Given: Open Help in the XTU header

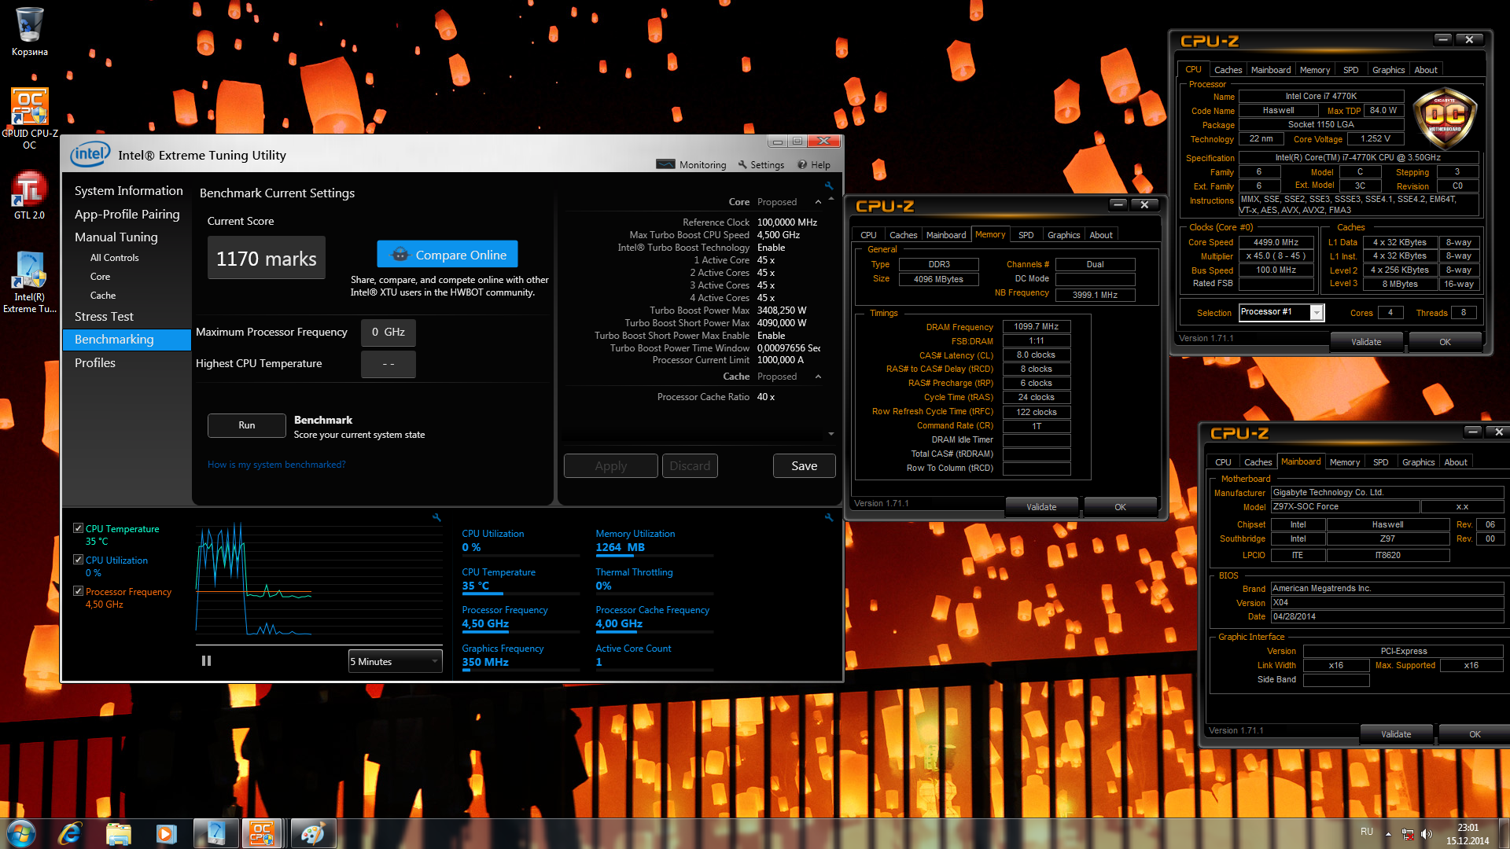Looking at the screenshot, I should pyautogui.click(x=813, y=165).
